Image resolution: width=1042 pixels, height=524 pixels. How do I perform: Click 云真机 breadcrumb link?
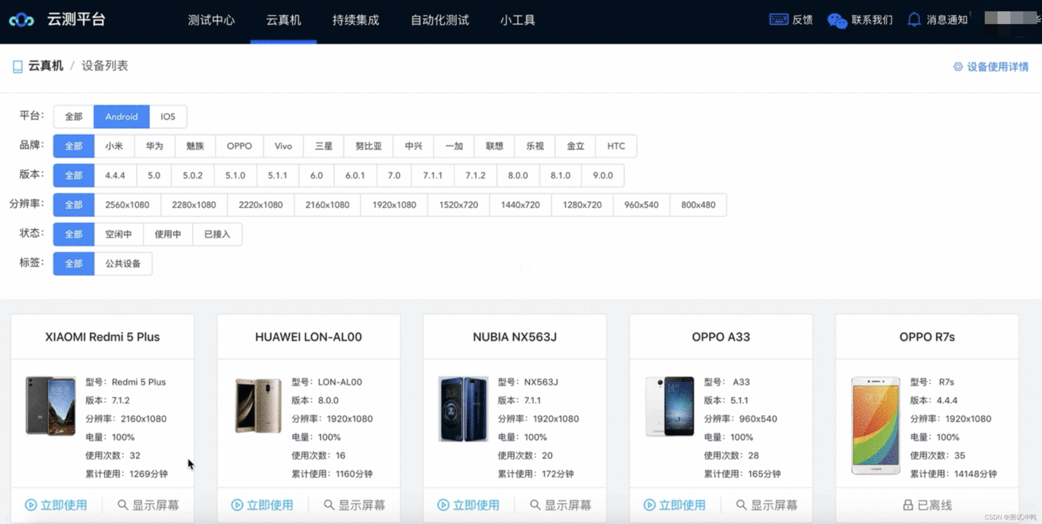(x=46, y=65)
